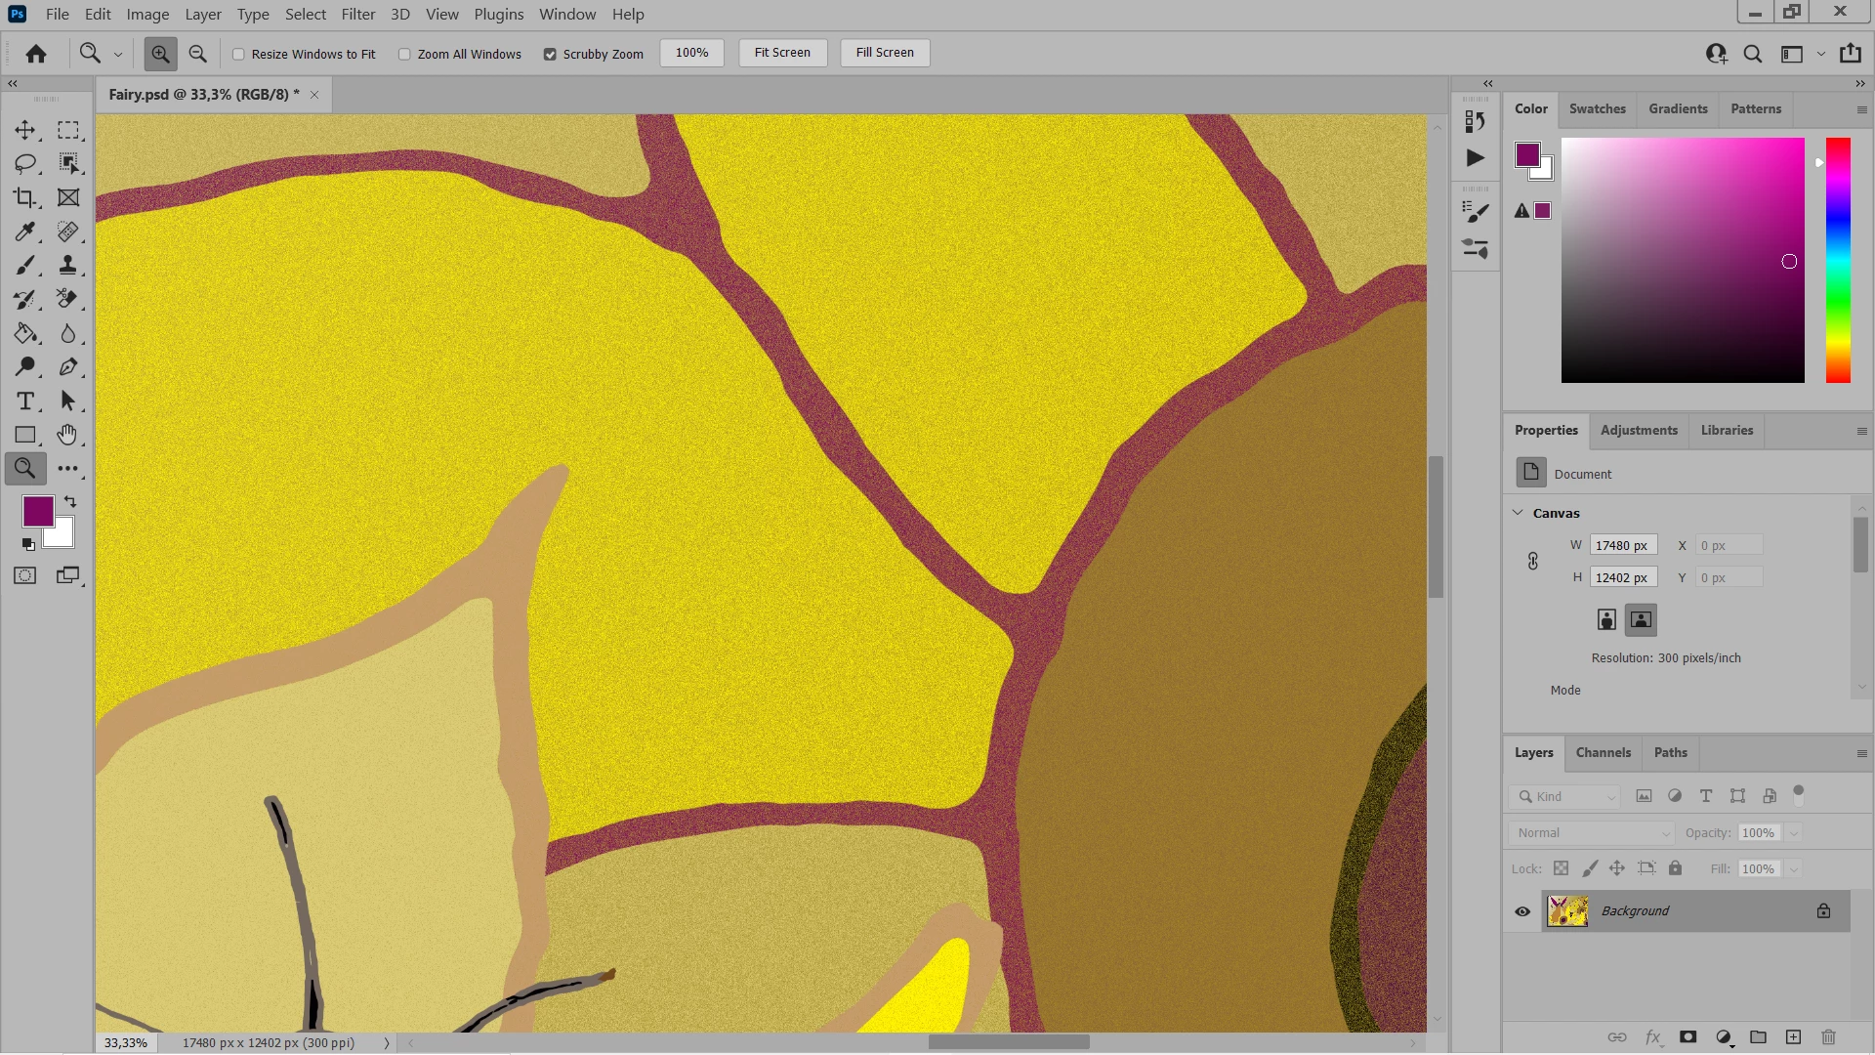This screenshot has width=1875, height=1055.
Task: Select the Move tool
Action: 25,130
